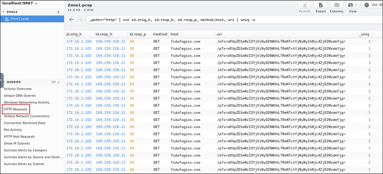
Task: Click the Packets shark fin icon
Action: point(305,5)
